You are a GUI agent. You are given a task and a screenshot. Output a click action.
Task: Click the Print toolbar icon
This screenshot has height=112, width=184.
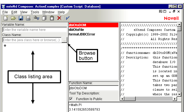point(28,18)
